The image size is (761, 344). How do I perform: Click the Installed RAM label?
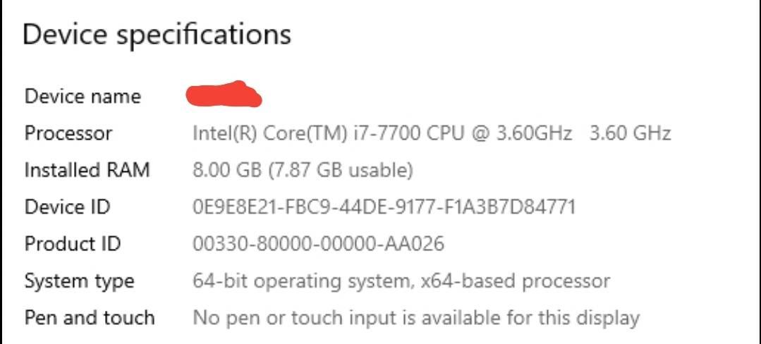[87, 170]
